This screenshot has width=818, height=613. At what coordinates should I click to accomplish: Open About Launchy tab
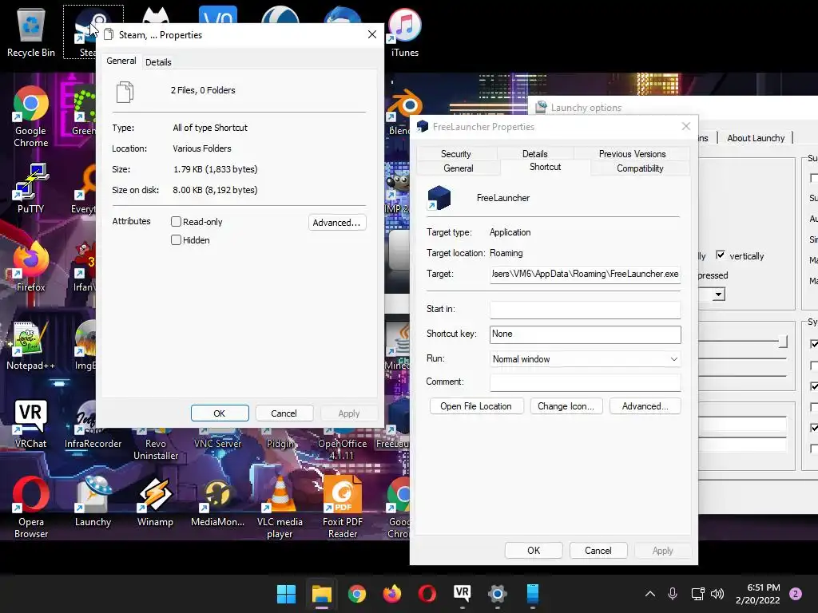click(756, 138)
